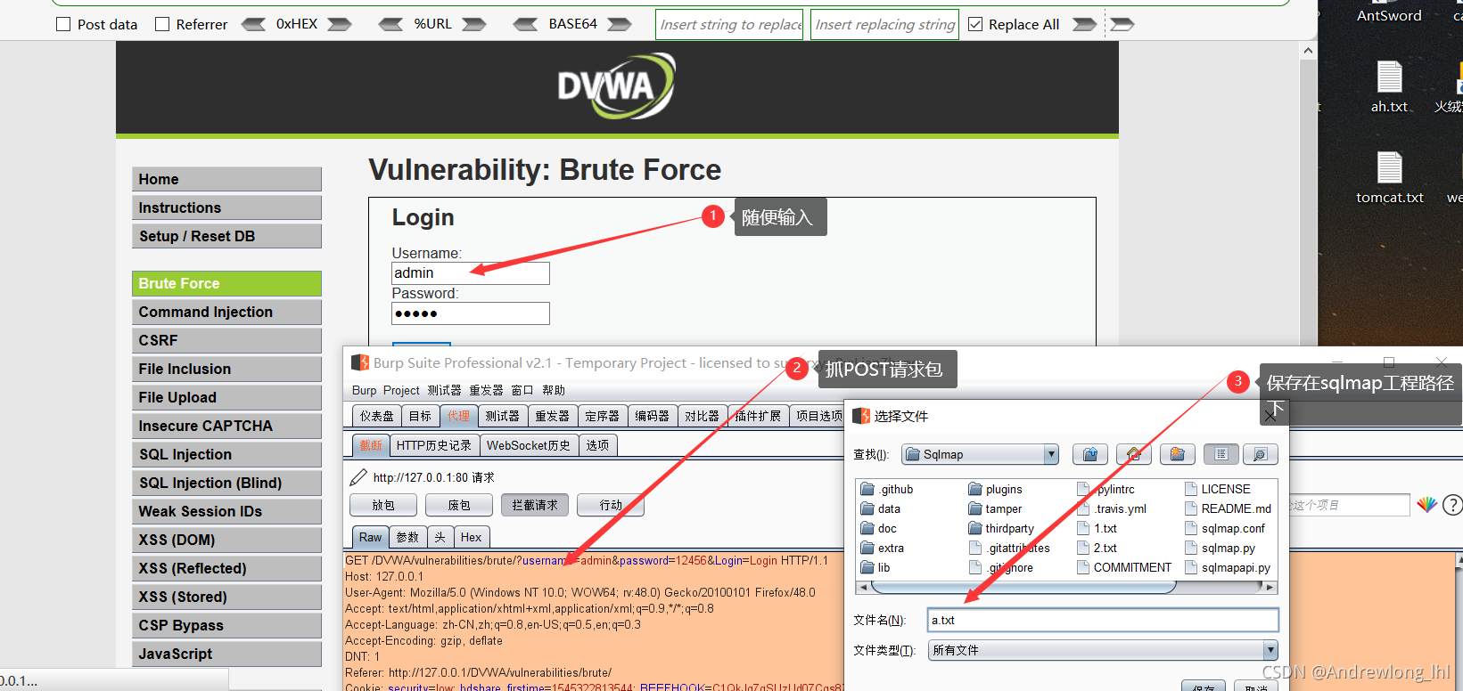
Task: Switch to the 编码器 tab
Action: point(652,416)
